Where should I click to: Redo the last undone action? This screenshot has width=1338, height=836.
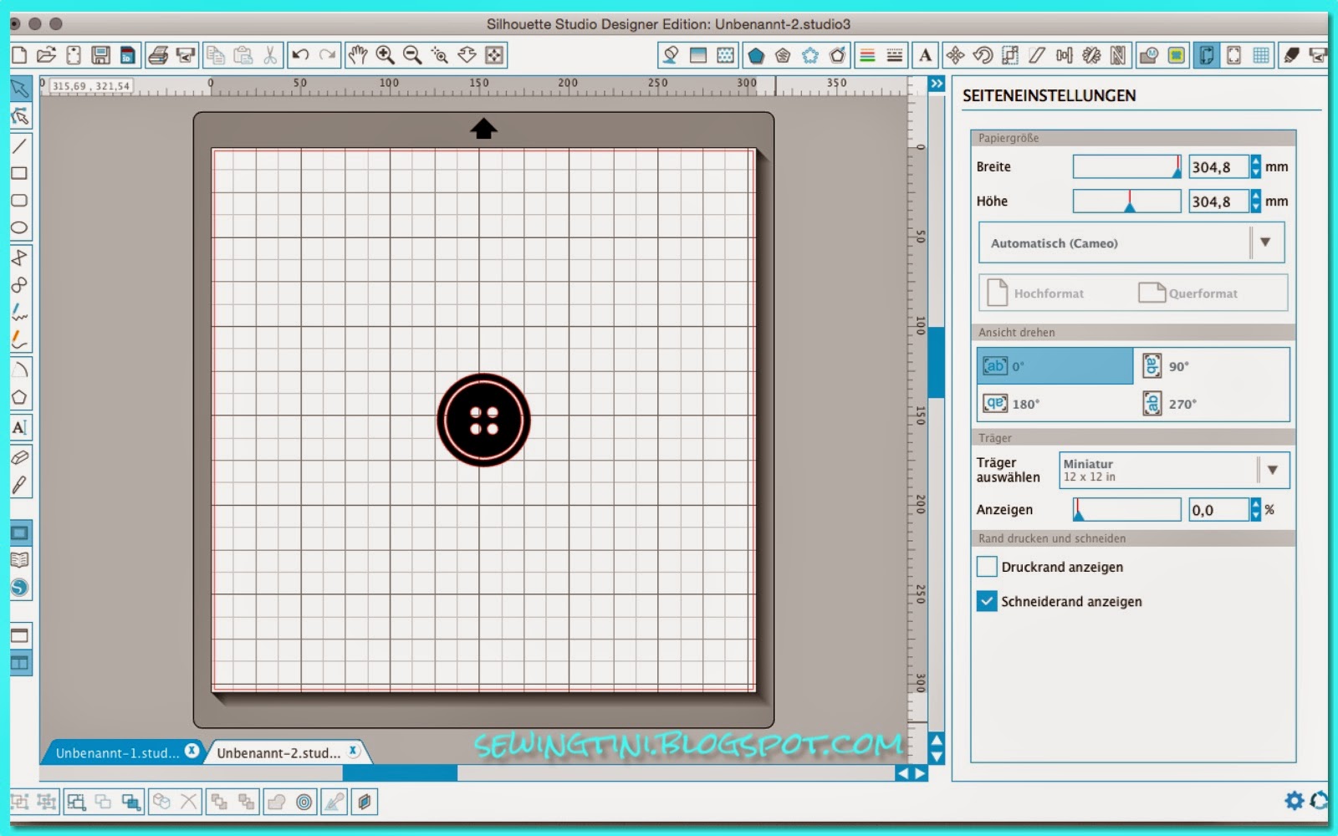click(x=328, y=55)
